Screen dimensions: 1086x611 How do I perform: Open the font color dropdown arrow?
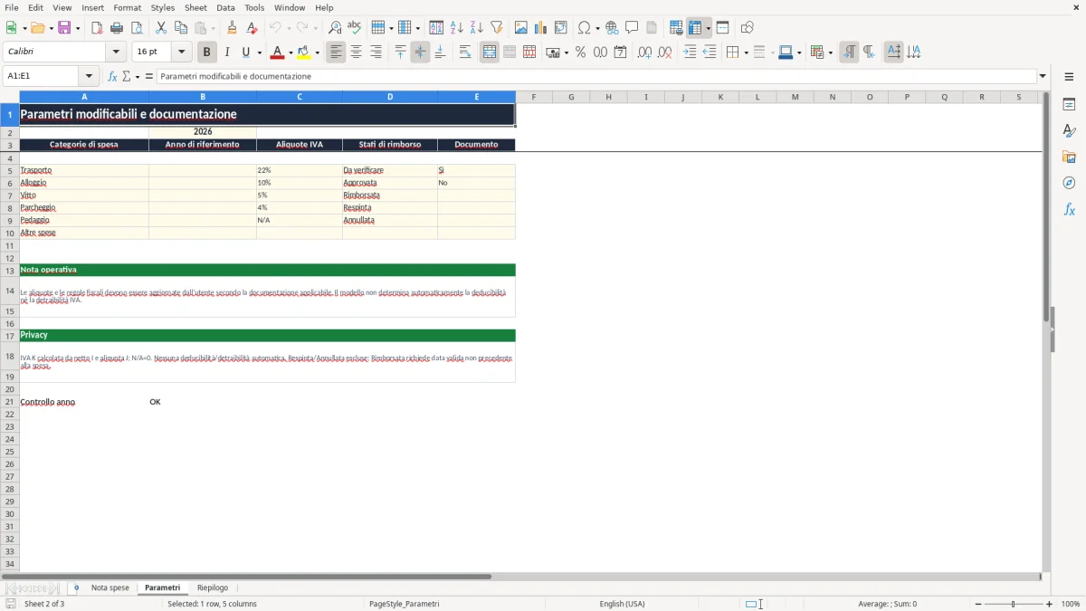tap(291, 53)
